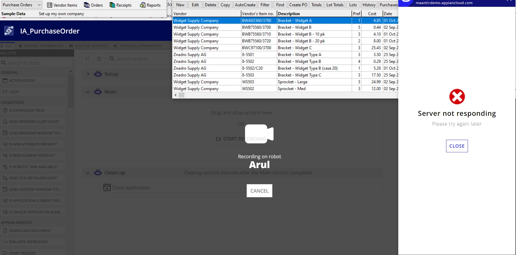This screenshot has height=255, width=516.
Task: Click the Find button
Action: [280, 5]
